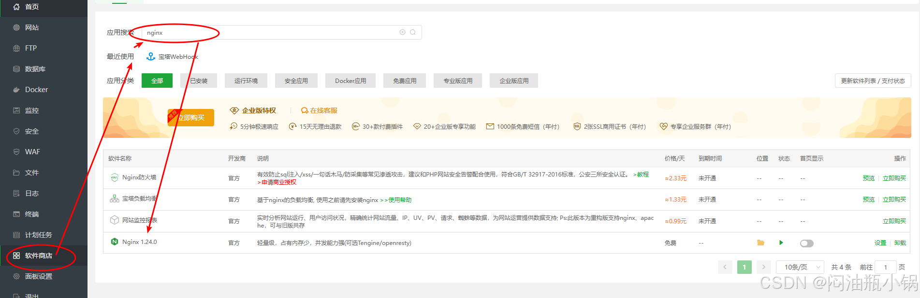Screen dimensions: 920x298
Task: Click the 日志 log icon
Action: coord(16,193)
